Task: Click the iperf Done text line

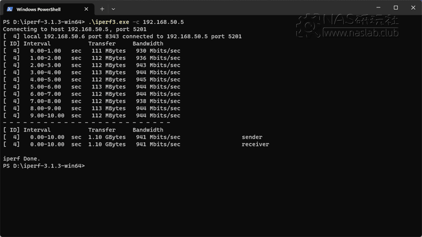Action: pos(21,158)
